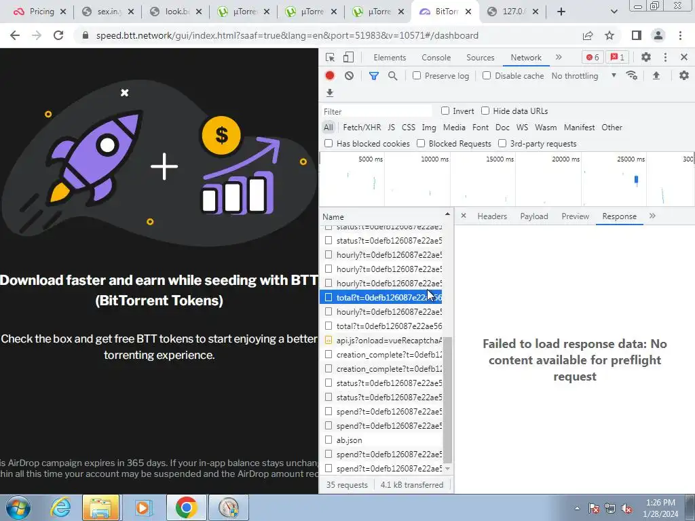Open the No throttling dropdown
The image size is (695, 521).
[x=584, y=76]
